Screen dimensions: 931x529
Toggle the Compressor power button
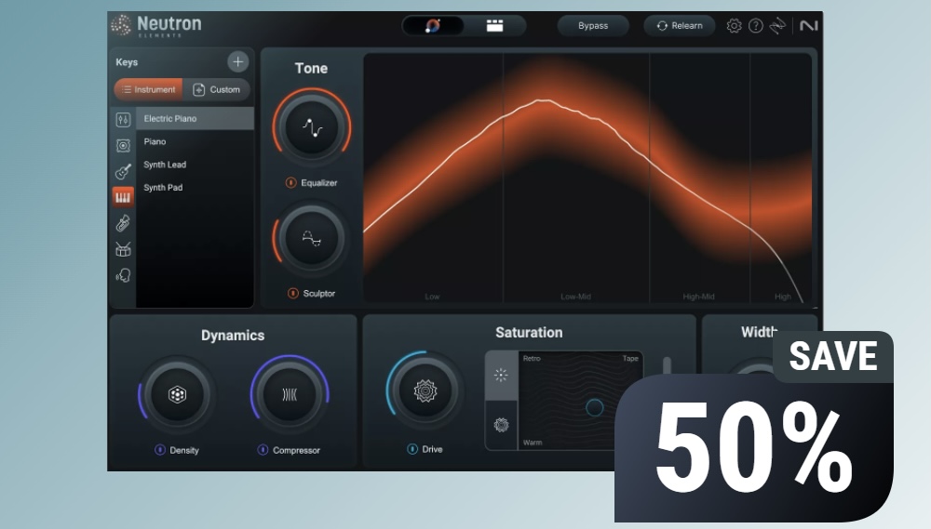click(263, 450)
